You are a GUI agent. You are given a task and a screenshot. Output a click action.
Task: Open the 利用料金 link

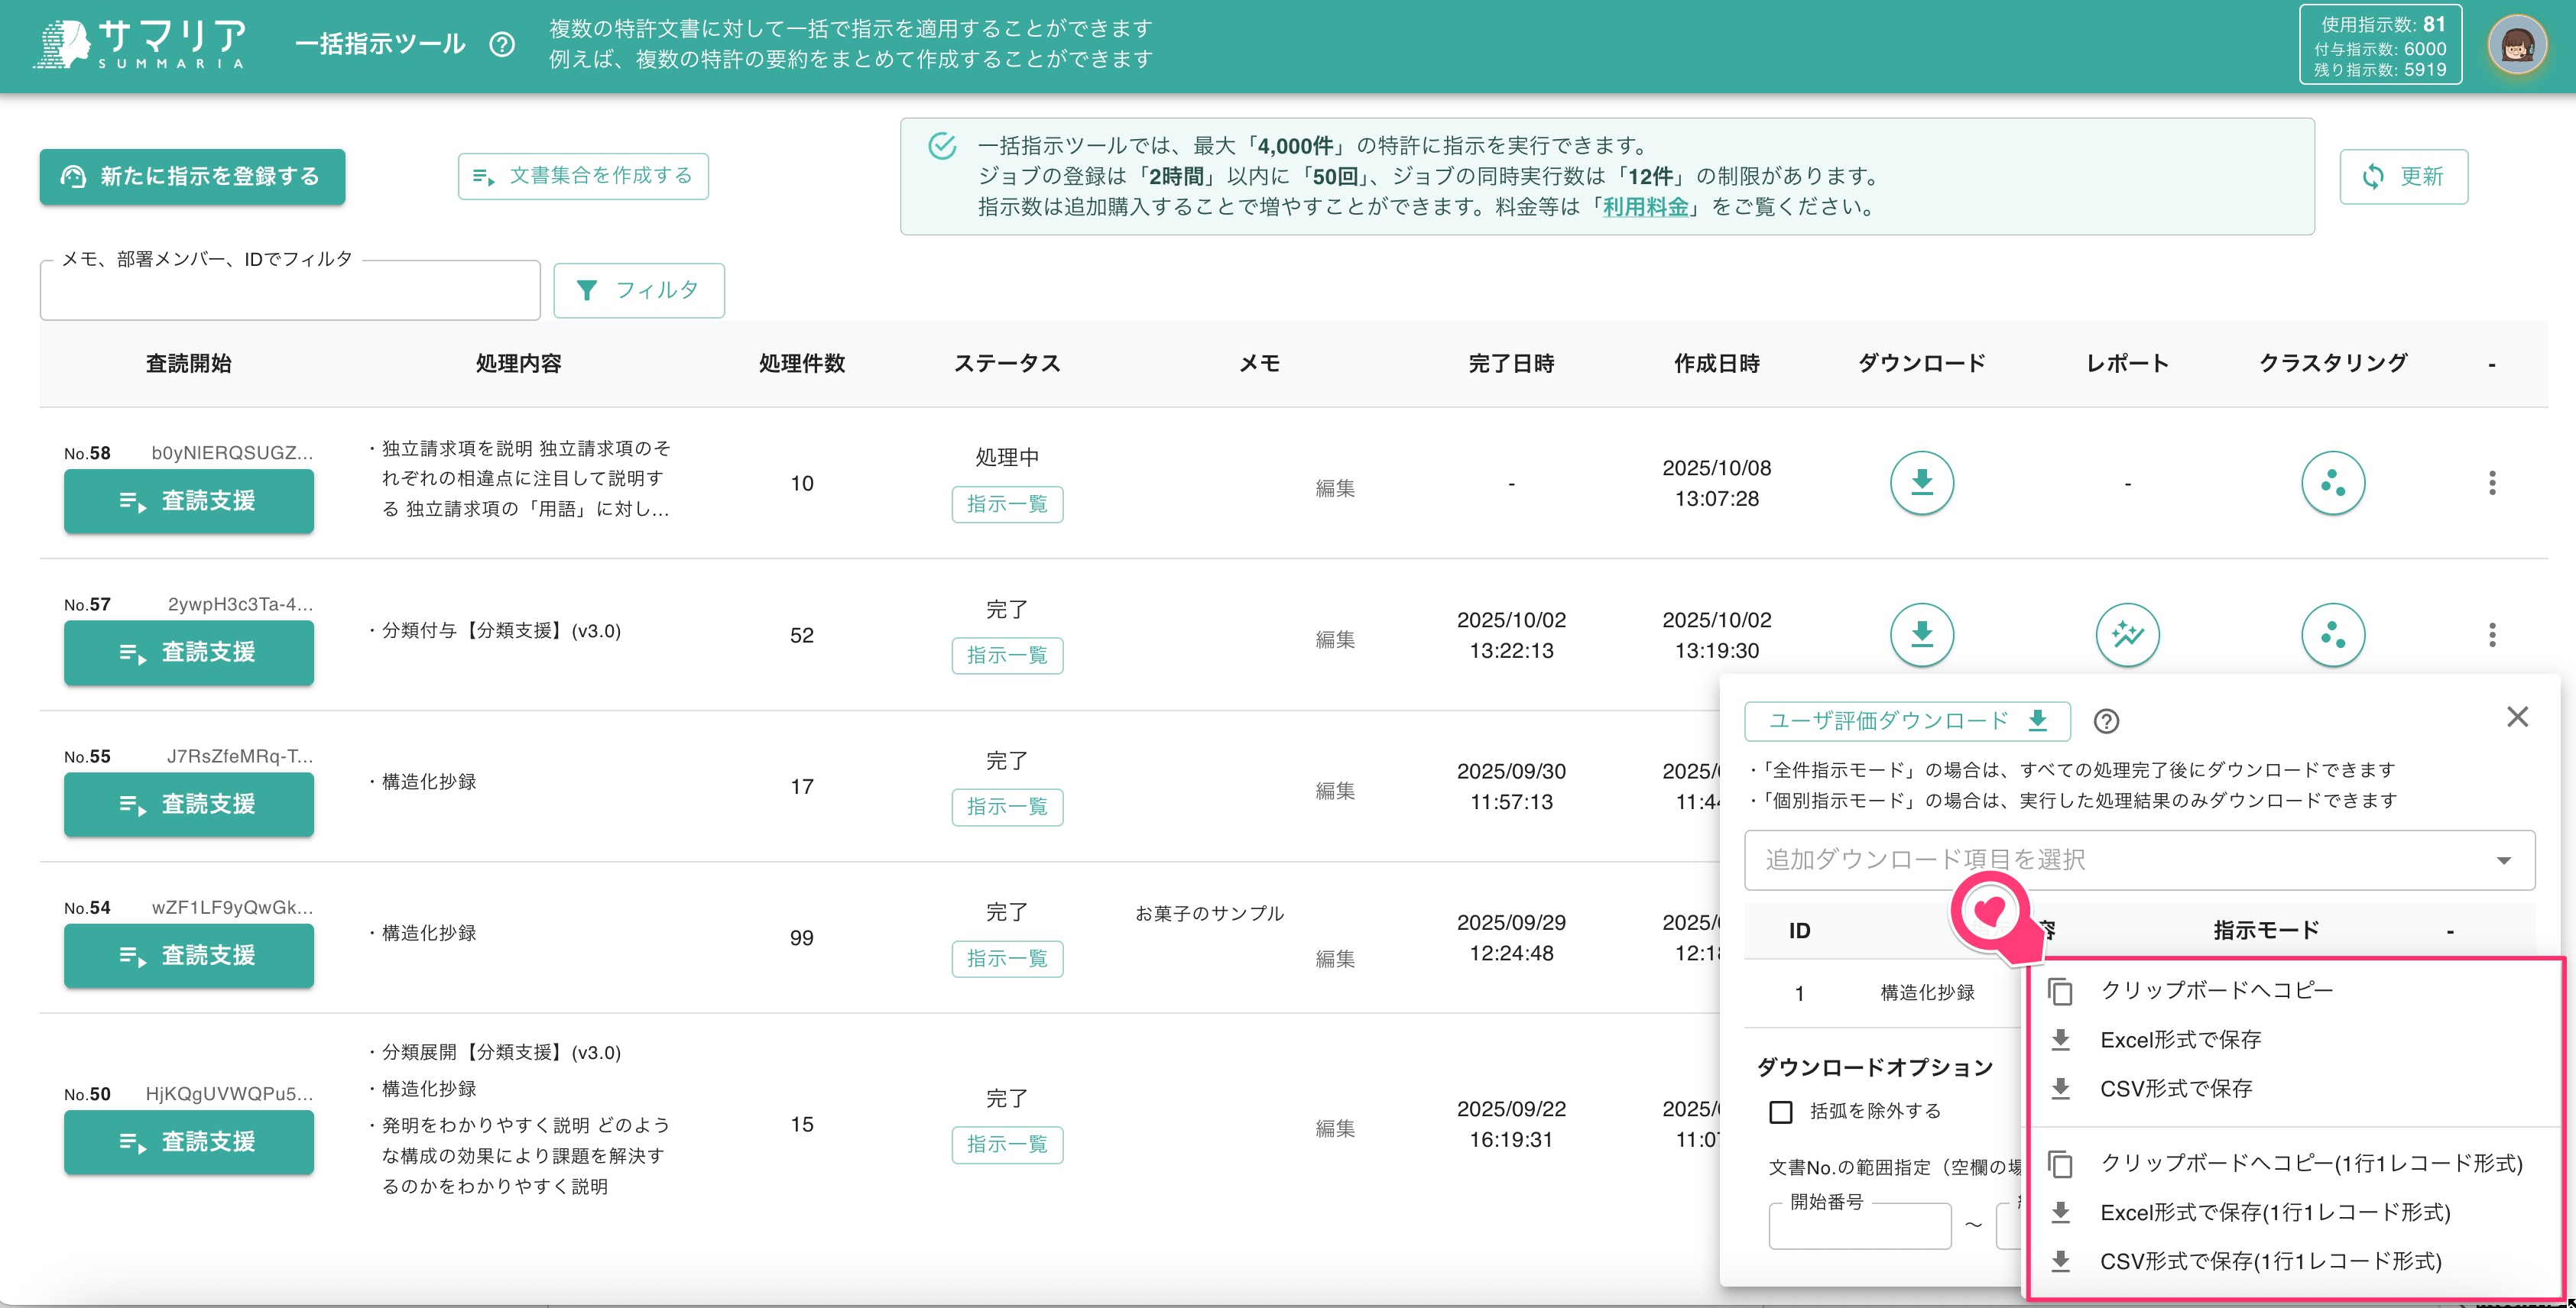click(x=1646, y=207)
